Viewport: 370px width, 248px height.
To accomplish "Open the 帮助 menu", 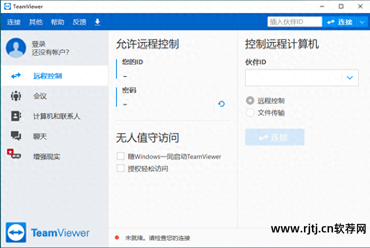I will (58, 22).
